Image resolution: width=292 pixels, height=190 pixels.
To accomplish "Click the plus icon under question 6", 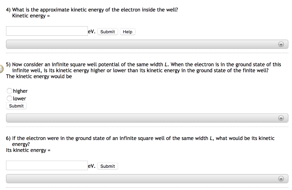I will pyautogui.click(x=281, y=179).
